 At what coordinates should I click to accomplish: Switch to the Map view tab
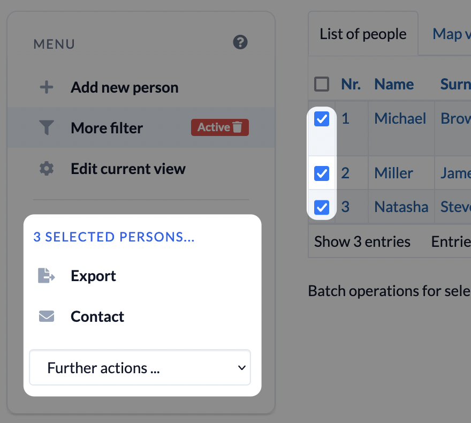pos(452,34)
